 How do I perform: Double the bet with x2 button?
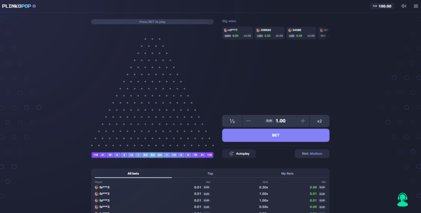pos(319,121)
